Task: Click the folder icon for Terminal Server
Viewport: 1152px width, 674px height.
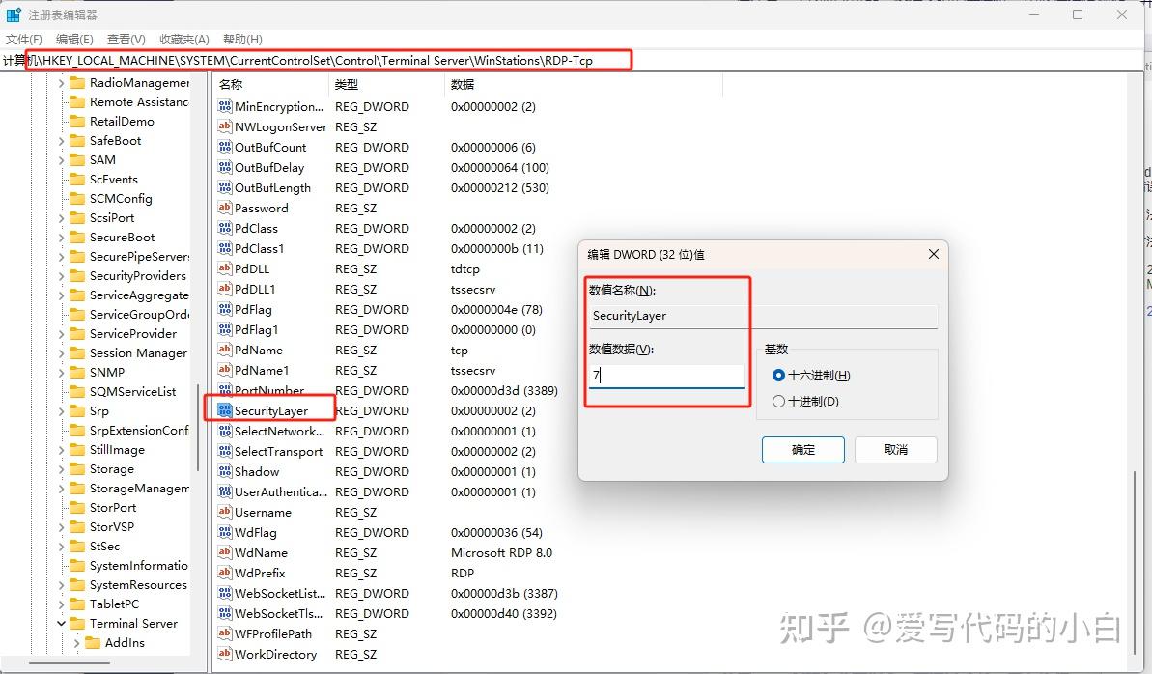Action: tap(77, 623)
